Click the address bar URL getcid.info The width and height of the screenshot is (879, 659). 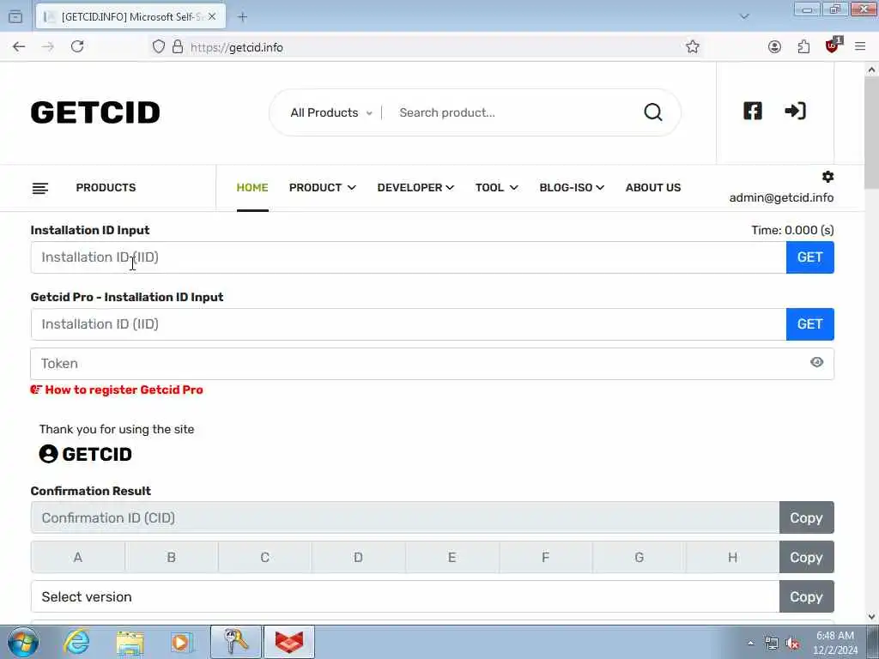coord(237,47)
